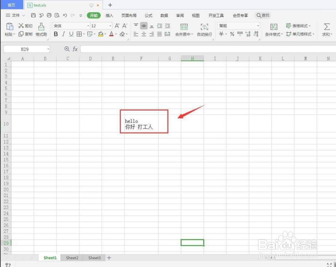The width and height of the screenshot is (336, 267).
Task: Redo the last action
Action: point(73,15)
